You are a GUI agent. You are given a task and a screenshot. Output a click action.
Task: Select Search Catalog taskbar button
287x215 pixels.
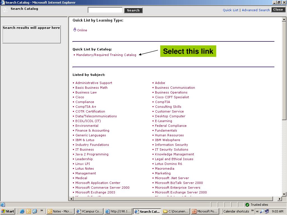147,211
